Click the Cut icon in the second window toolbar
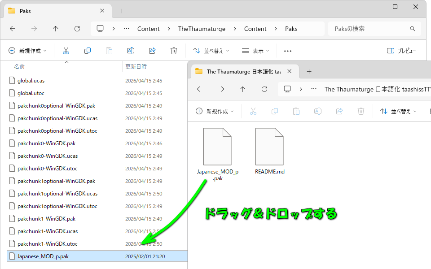The image size is (431, 269). coord(253,111)
